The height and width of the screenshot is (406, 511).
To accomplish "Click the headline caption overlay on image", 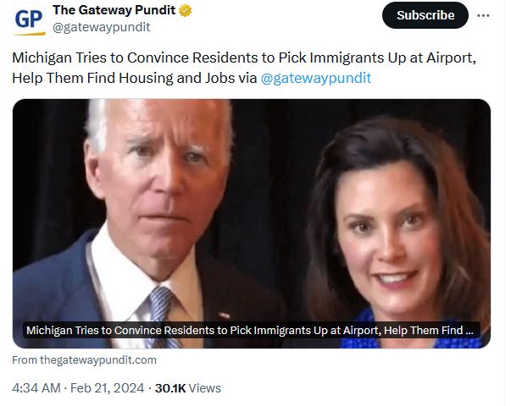I will click(x=252, y=330).
